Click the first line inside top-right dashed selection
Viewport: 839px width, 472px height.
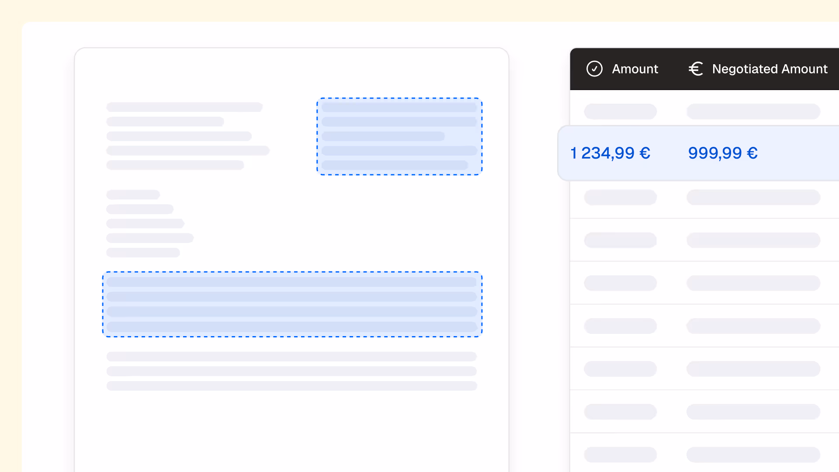tap(399, 107)
